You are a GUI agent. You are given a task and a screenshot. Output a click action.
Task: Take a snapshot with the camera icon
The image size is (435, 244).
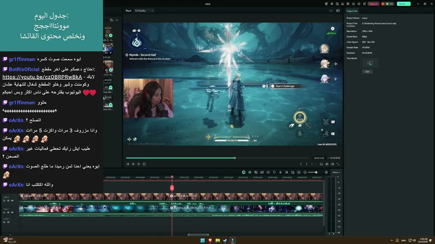327,164
